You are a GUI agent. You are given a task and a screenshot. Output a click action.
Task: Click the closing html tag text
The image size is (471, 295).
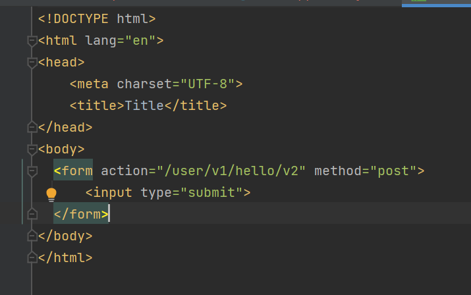click(65, 257)
